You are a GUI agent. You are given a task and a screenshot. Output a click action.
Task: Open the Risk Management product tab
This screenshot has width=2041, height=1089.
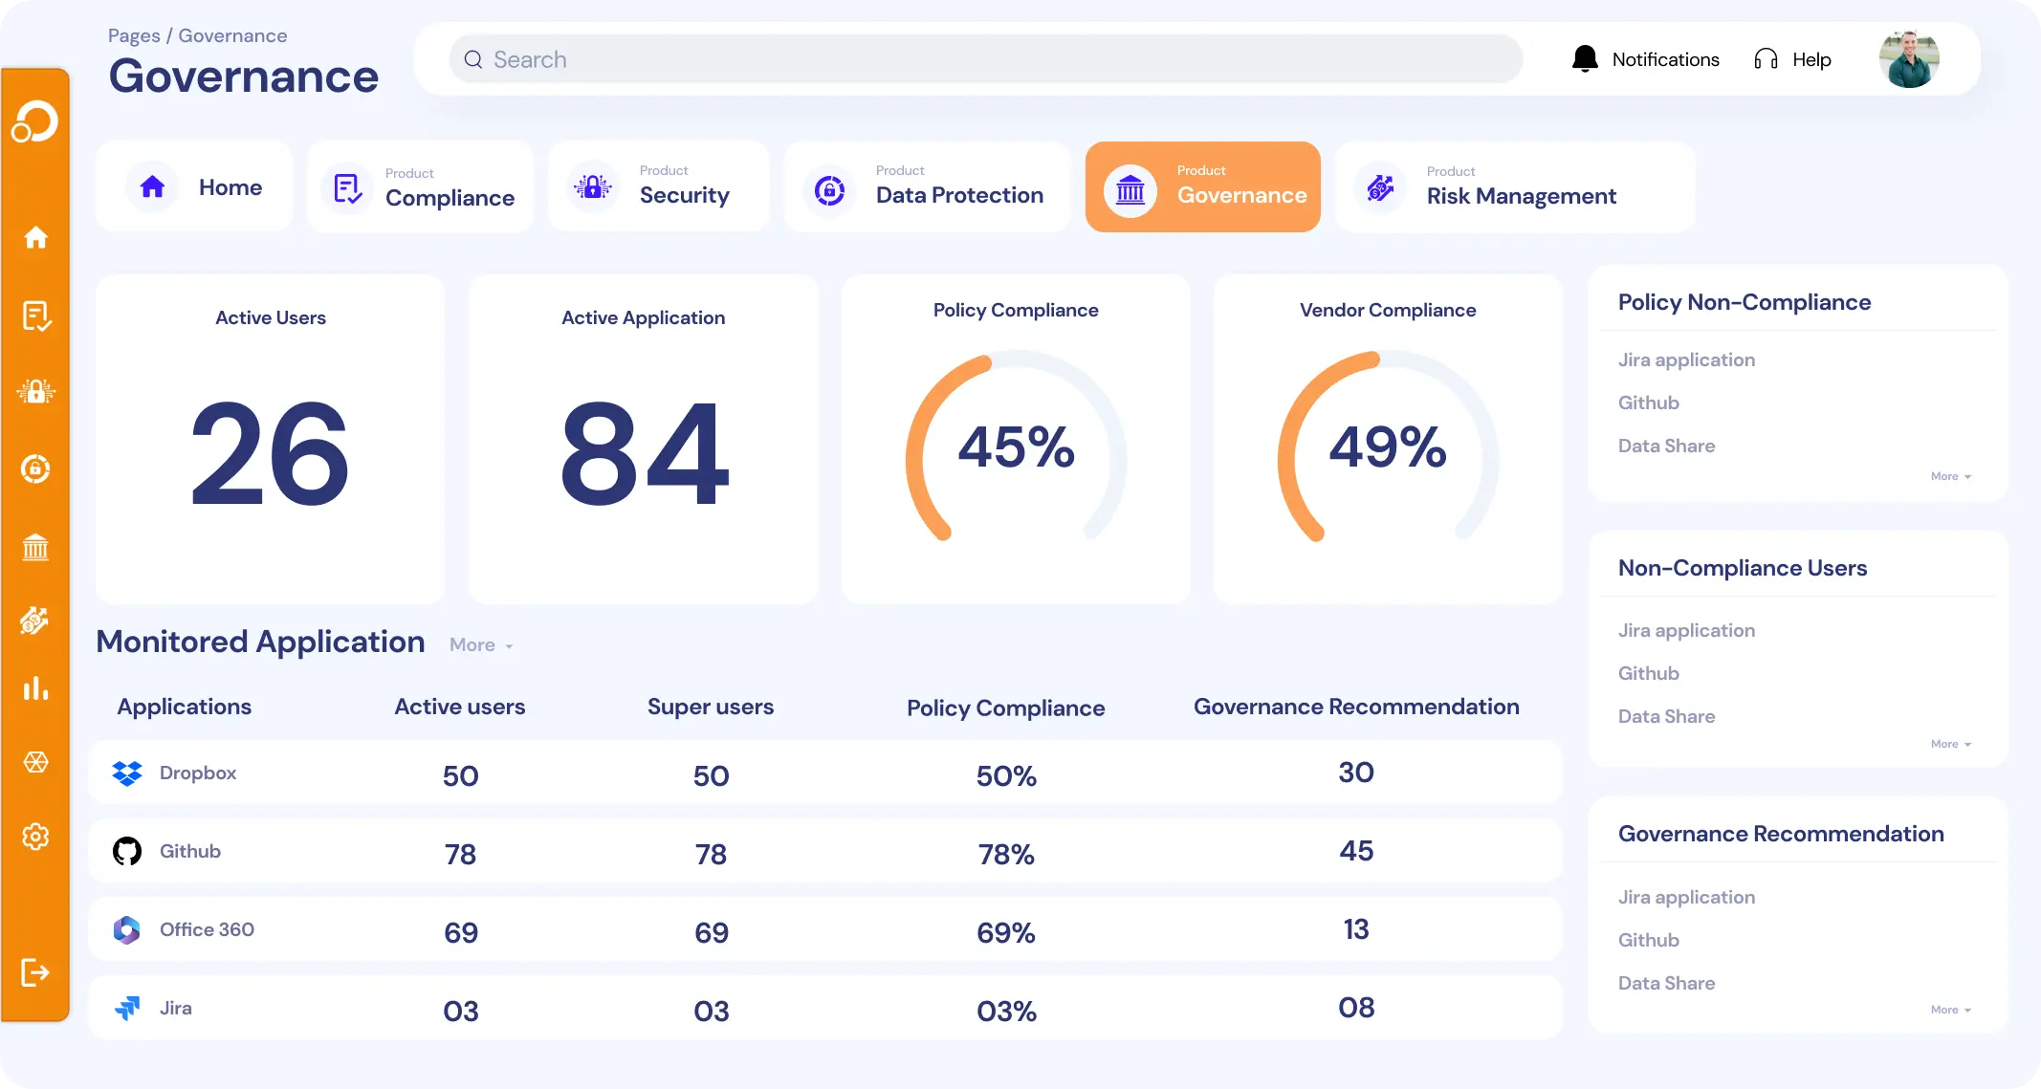(x=1514, y=186)
